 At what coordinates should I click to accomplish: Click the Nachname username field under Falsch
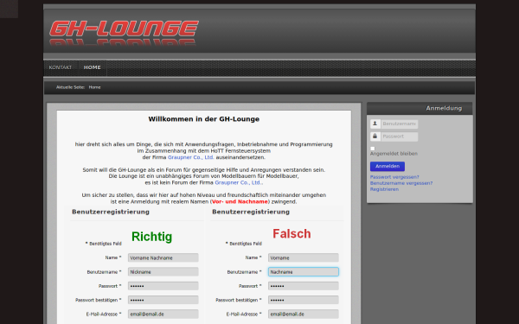click(304, 272)
